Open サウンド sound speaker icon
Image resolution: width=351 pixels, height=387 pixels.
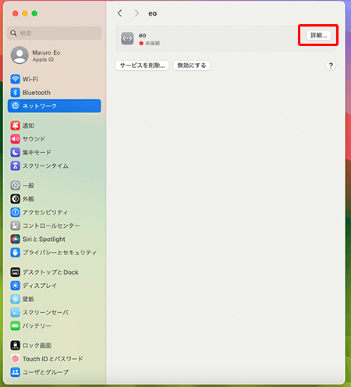pyautogui.click(x=15, y=139)
